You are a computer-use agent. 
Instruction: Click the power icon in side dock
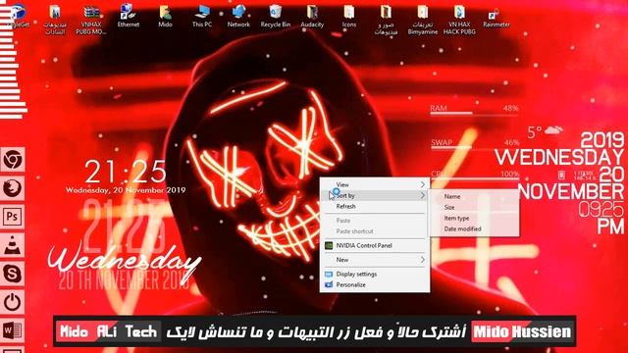12,302
